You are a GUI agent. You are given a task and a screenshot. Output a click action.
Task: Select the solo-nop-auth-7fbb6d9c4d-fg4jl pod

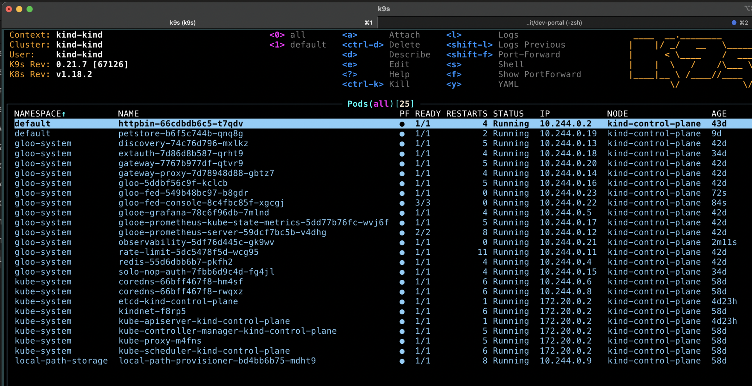tap(196, 272)
